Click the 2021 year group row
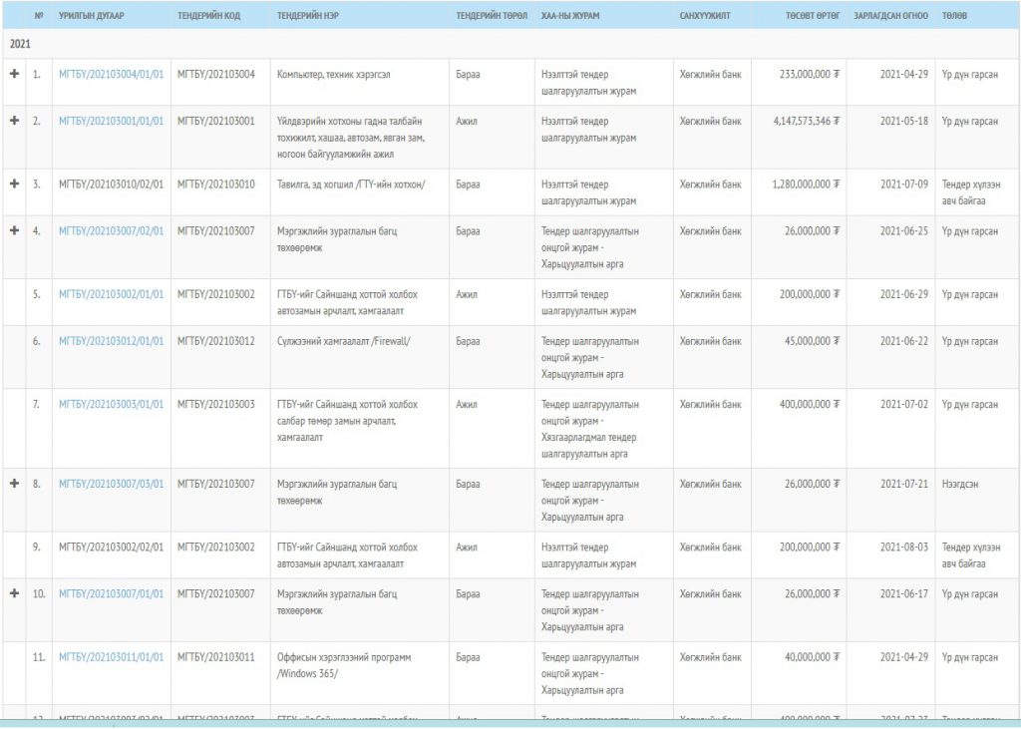Viewport: 1021px width, 729px height. [x=510, y=44]
